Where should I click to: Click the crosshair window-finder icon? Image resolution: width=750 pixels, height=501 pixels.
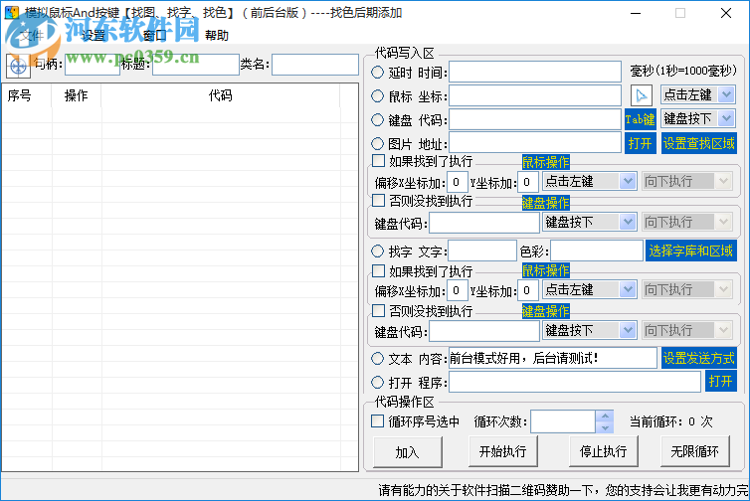(18, 66)
